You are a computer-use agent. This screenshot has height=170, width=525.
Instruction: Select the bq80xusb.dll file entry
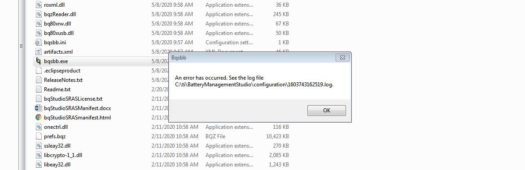coord(59,33)
